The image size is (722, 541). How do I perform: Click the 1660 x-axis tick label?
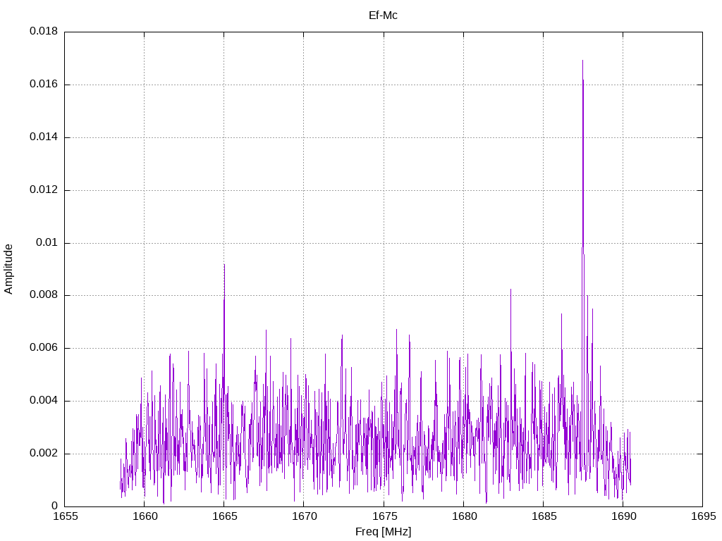[x=145, y=516]
